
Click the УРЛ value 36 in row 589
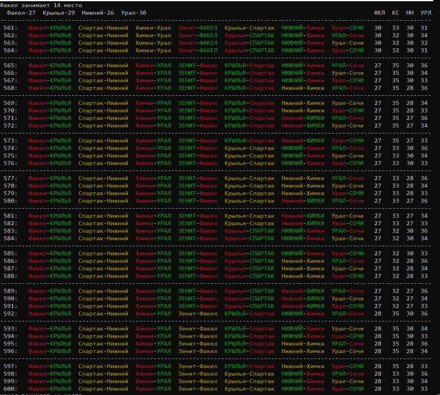(x=424, y=291)
